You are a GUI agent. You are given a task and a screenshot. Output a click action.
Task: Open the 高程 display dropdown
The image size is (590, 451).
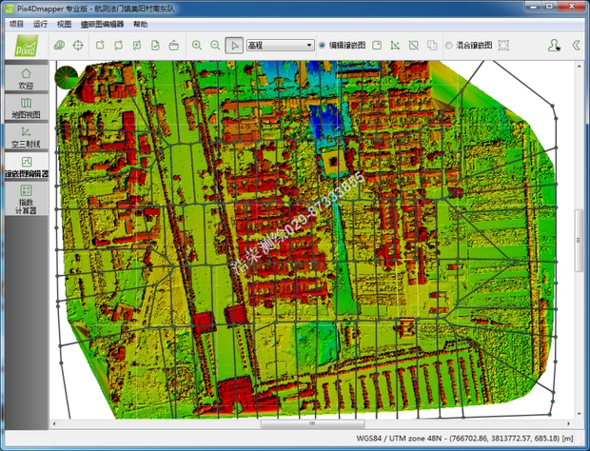click(x=281, y=46)
